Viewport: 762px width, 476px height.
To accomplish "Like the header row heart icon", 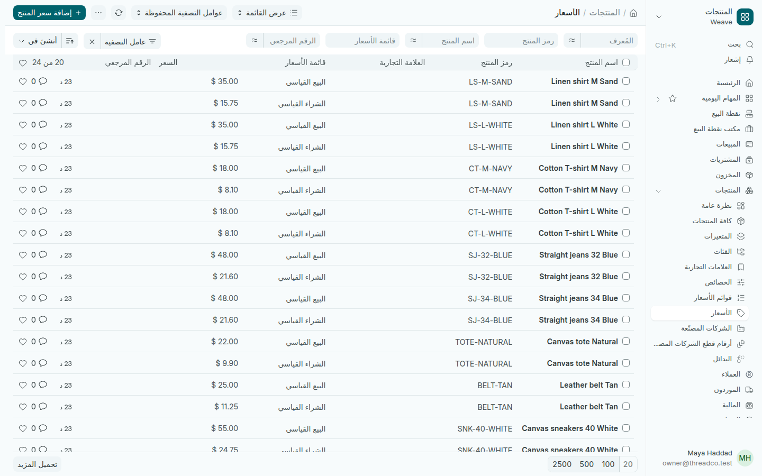I will 23,63.
